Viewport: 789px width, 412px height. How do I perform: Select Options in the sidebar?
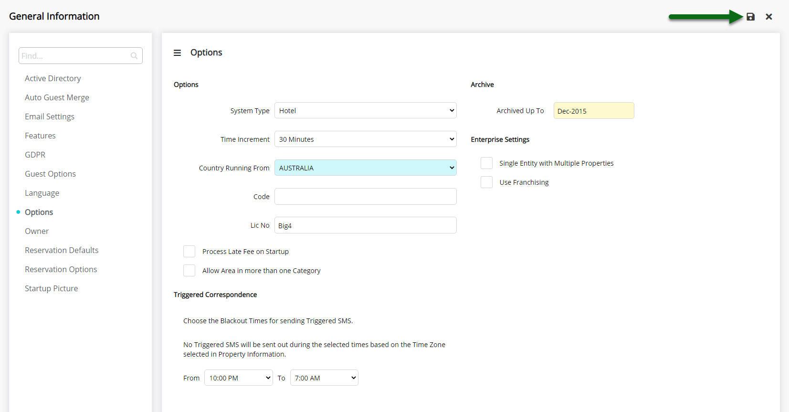(x=39, y=212)
